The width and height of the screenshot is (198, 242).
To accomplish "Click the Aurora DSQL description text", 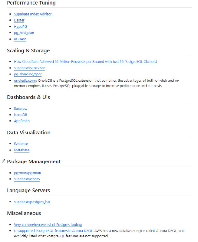I will [99, 233].
